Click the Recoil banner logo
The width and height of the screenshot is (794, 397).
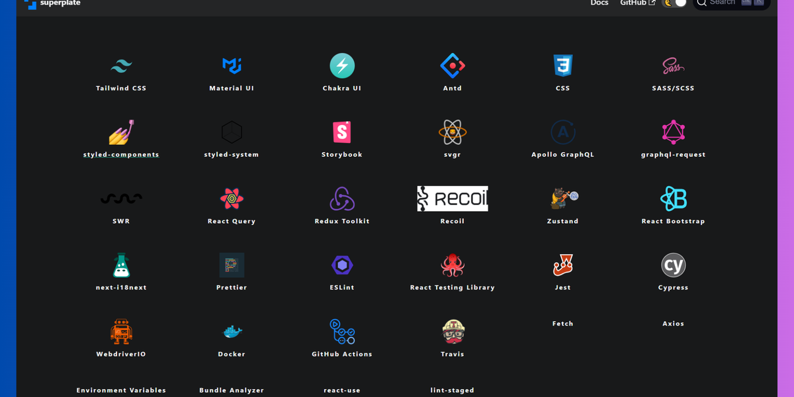[453, 198]
